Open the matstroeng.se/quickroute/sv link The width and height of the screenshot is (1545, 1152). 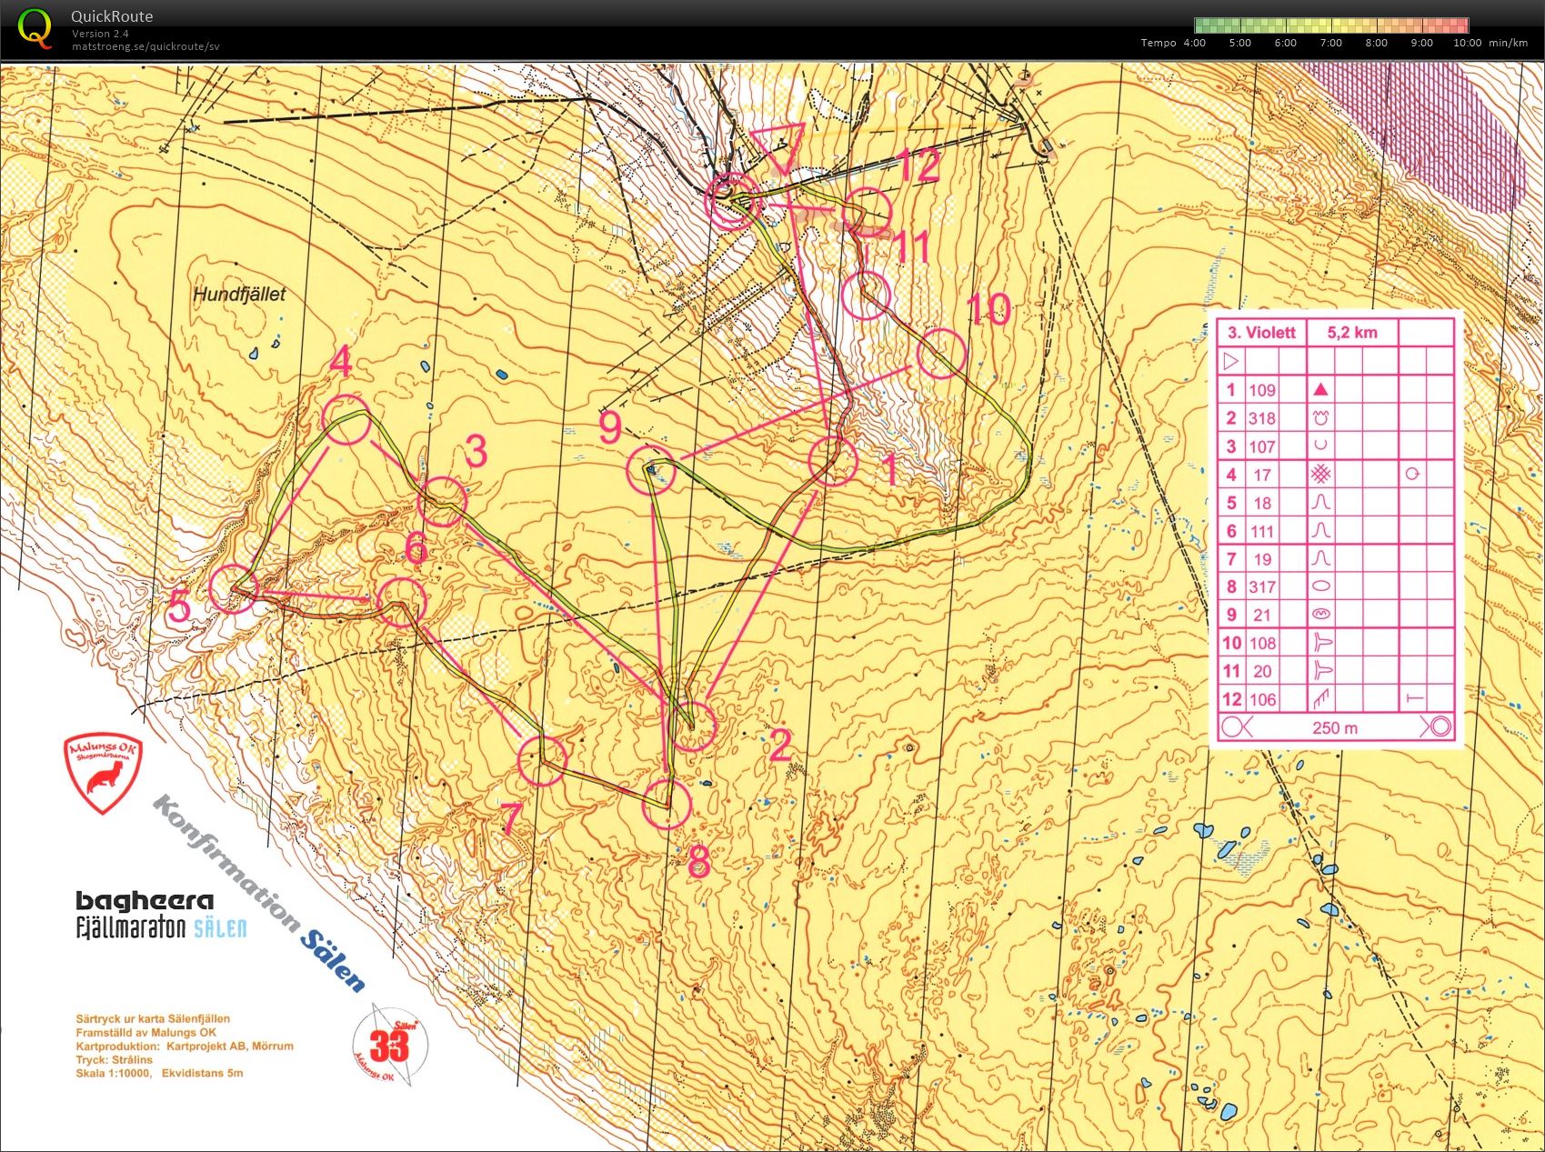(x=145, y=46)
